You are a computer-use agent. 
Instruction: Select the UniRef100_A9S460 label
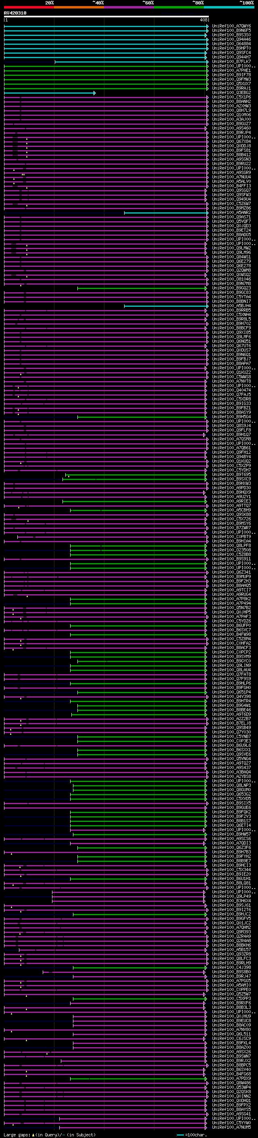[231, 128]
